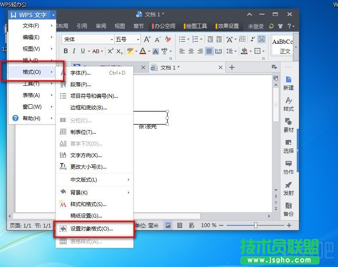Open line spacing dropdown arrow
Image resolution: width=338 pixels, height=267 pixels.
coord(235,51)
